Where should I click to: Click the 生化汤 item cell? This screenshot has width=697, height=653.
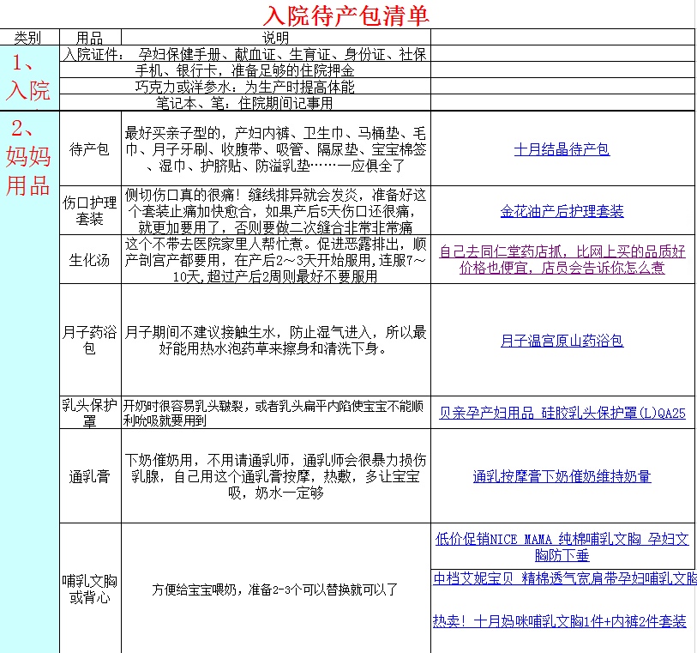[x=90, y=260]
